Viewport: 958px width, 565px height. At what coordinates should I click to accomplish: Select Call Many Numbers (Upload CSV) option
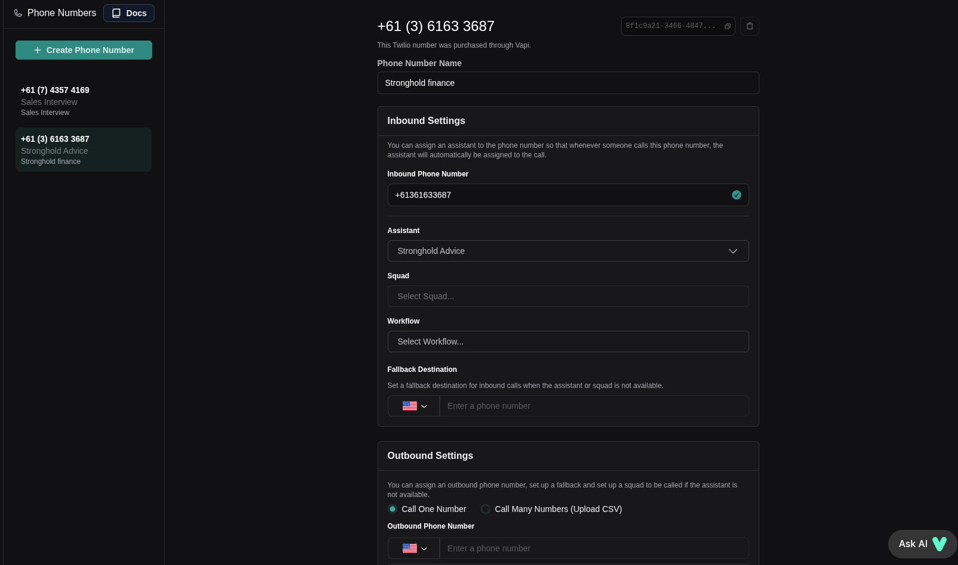486,509
